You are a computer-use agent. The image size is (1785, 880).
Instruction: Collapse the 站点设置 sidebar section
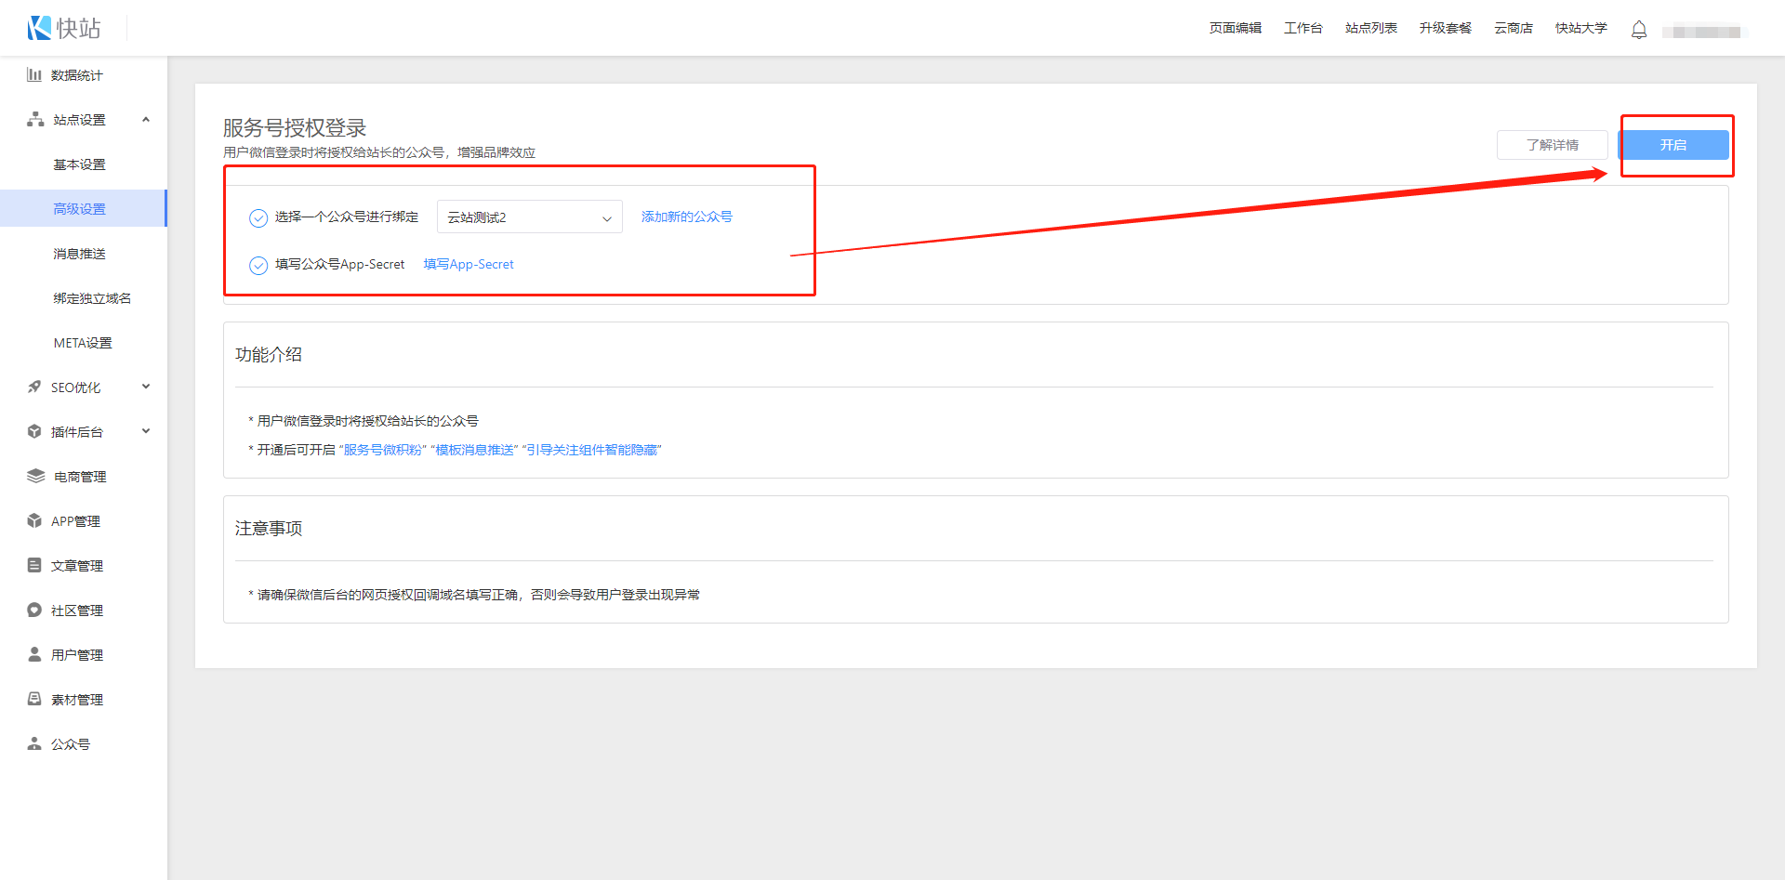pyautogui.click(x=146, y=119)
